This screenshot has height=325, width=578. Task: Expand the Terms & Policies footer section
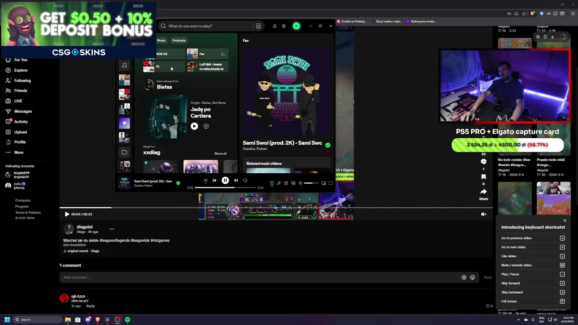pos(28,213)
